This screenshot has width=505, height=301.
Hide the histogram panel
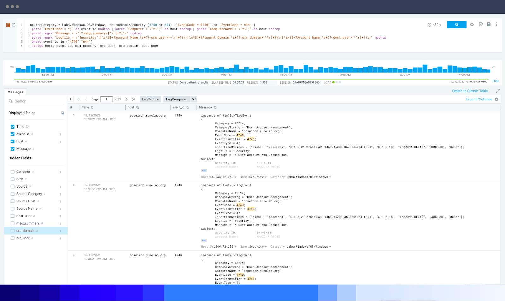(496, 81)
